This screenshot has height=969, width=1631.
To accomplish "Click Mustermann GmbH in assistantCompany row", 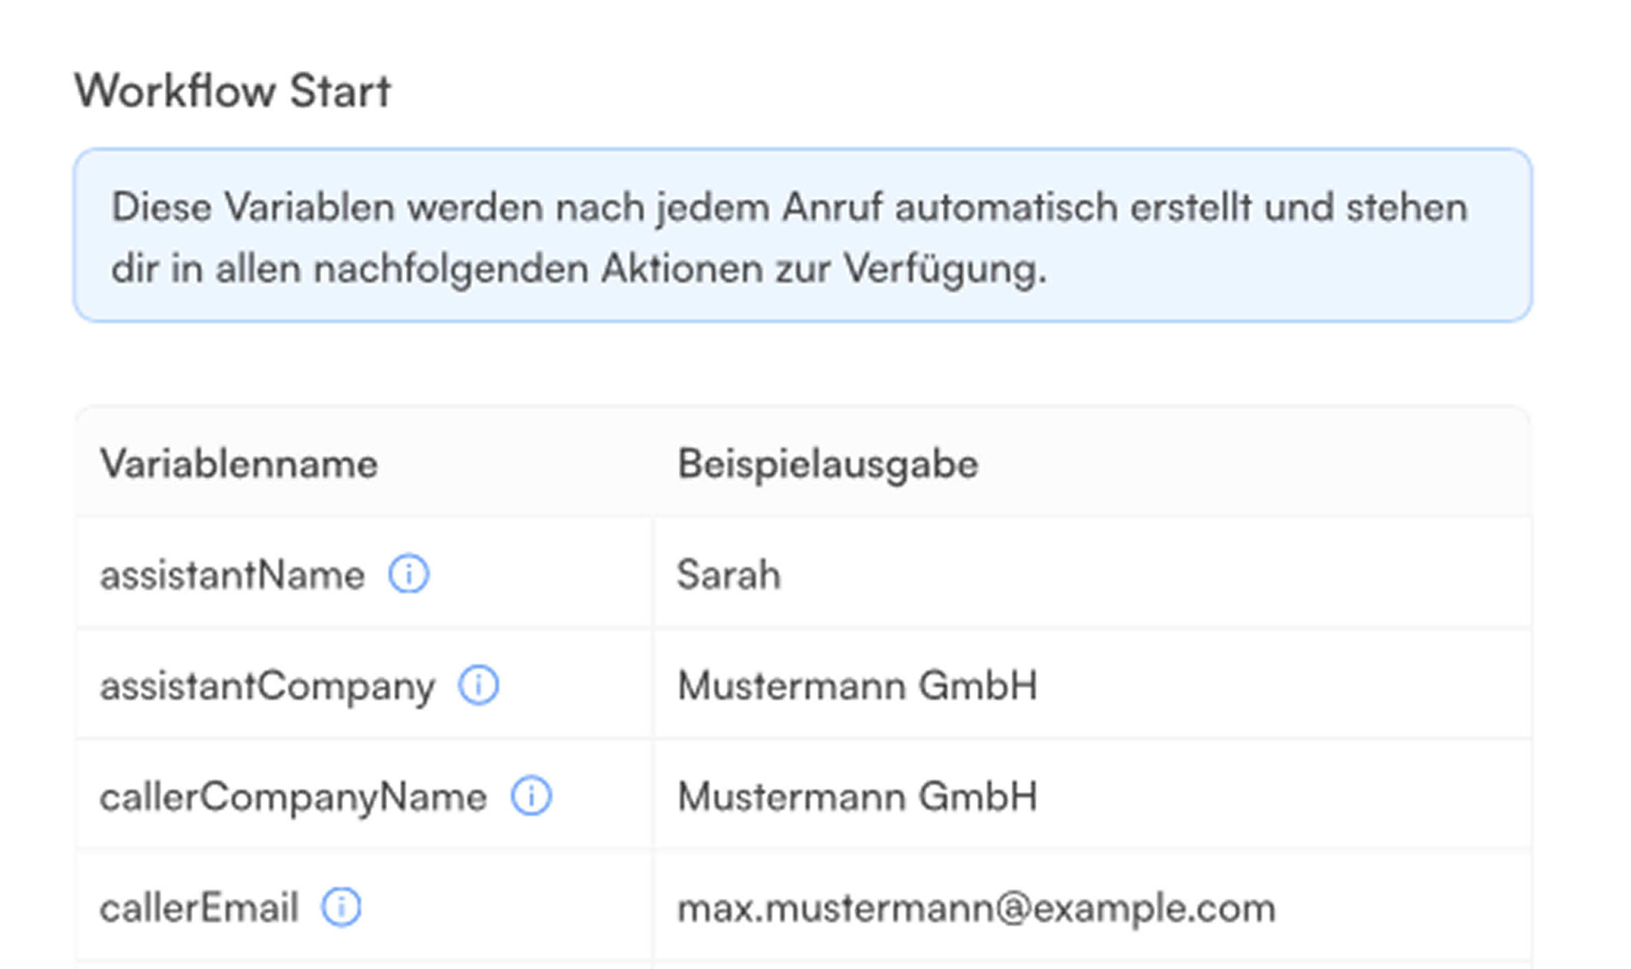I will 857,686.
